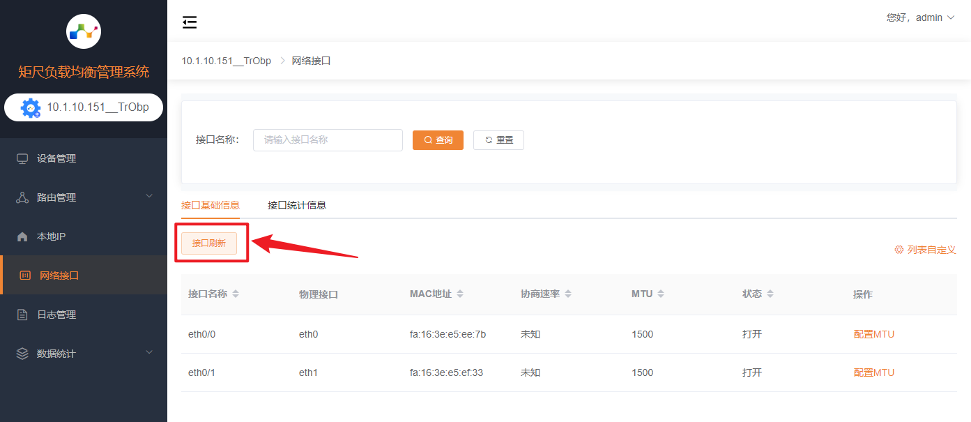
Task: Focus the 接口名称 search input field
Action: pos(328,140)
